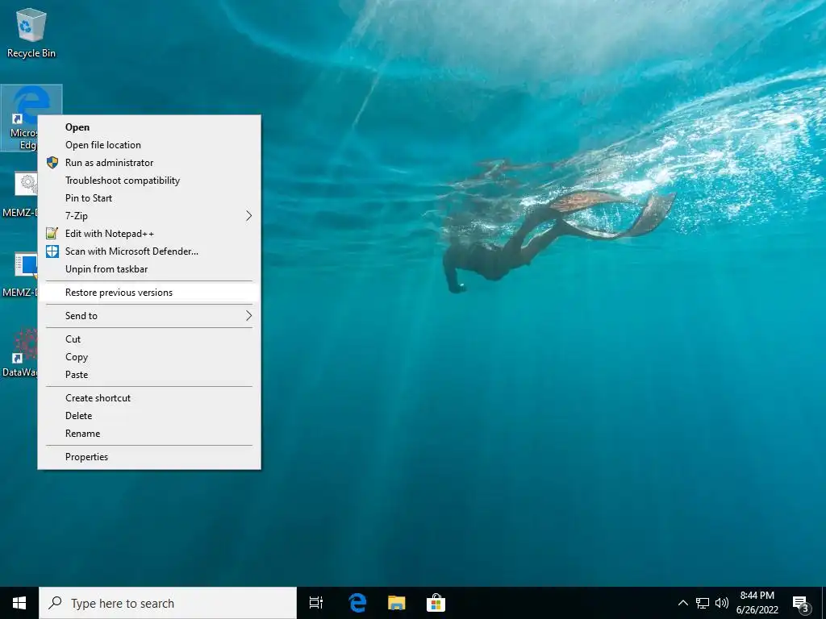Choose Delete in the context menu
The height and width of the screenshot is (619, 826).
tap(149, 416)
